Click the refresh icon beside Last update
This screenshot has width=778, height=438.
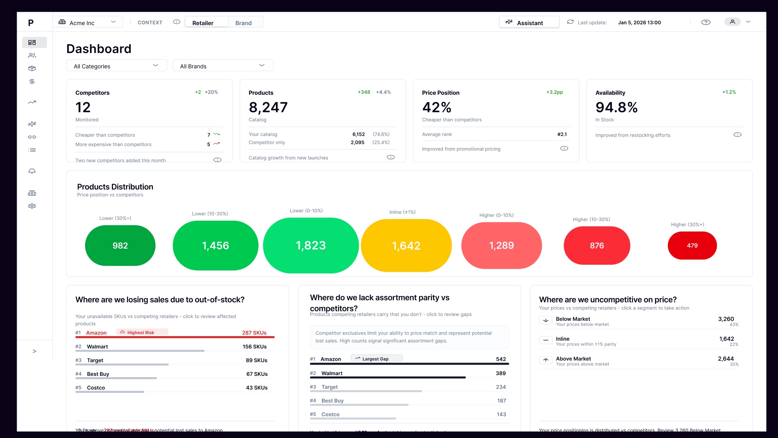pyautogui.click(x=570, y=22)
